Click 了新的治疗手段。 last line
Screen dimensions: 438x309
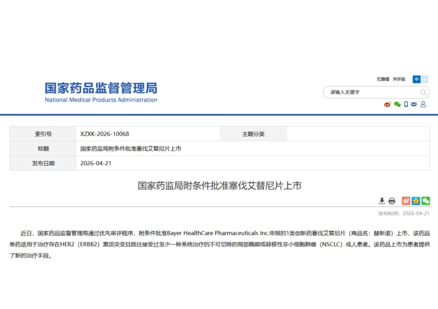pos(32,256)
